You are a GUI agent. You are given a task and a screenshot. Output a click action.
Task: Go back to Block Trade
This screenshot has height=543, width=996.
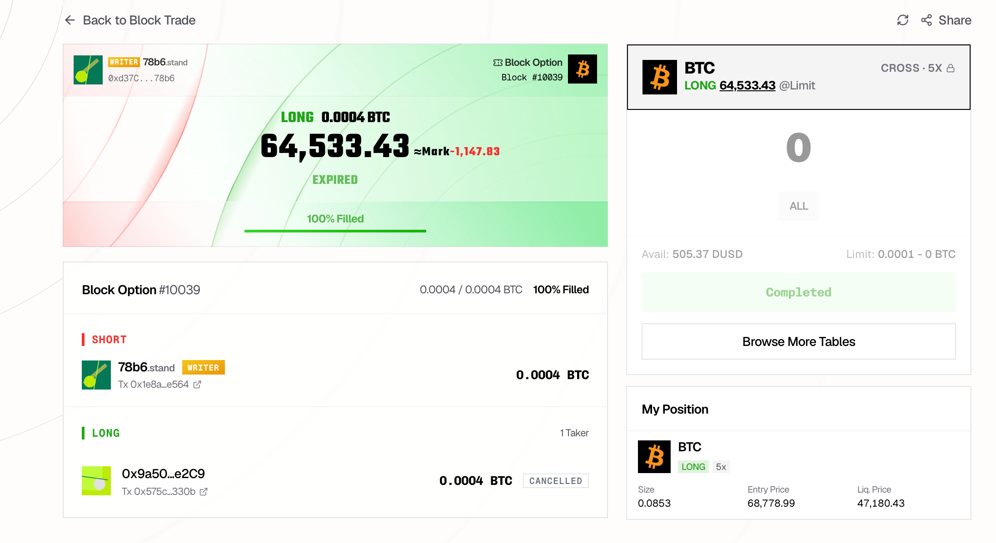pos(139,20)
